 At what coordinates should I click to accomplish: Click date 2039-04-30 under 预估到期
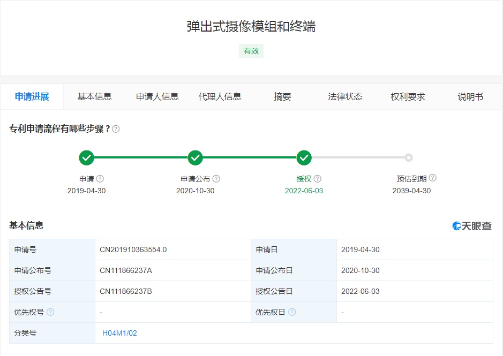(x=411, y=191)
